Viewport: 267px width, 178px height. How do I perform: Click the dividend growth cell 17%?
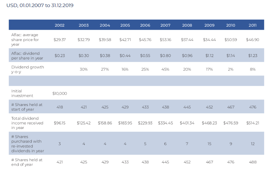pyautogui.click(x=210, y=70)
